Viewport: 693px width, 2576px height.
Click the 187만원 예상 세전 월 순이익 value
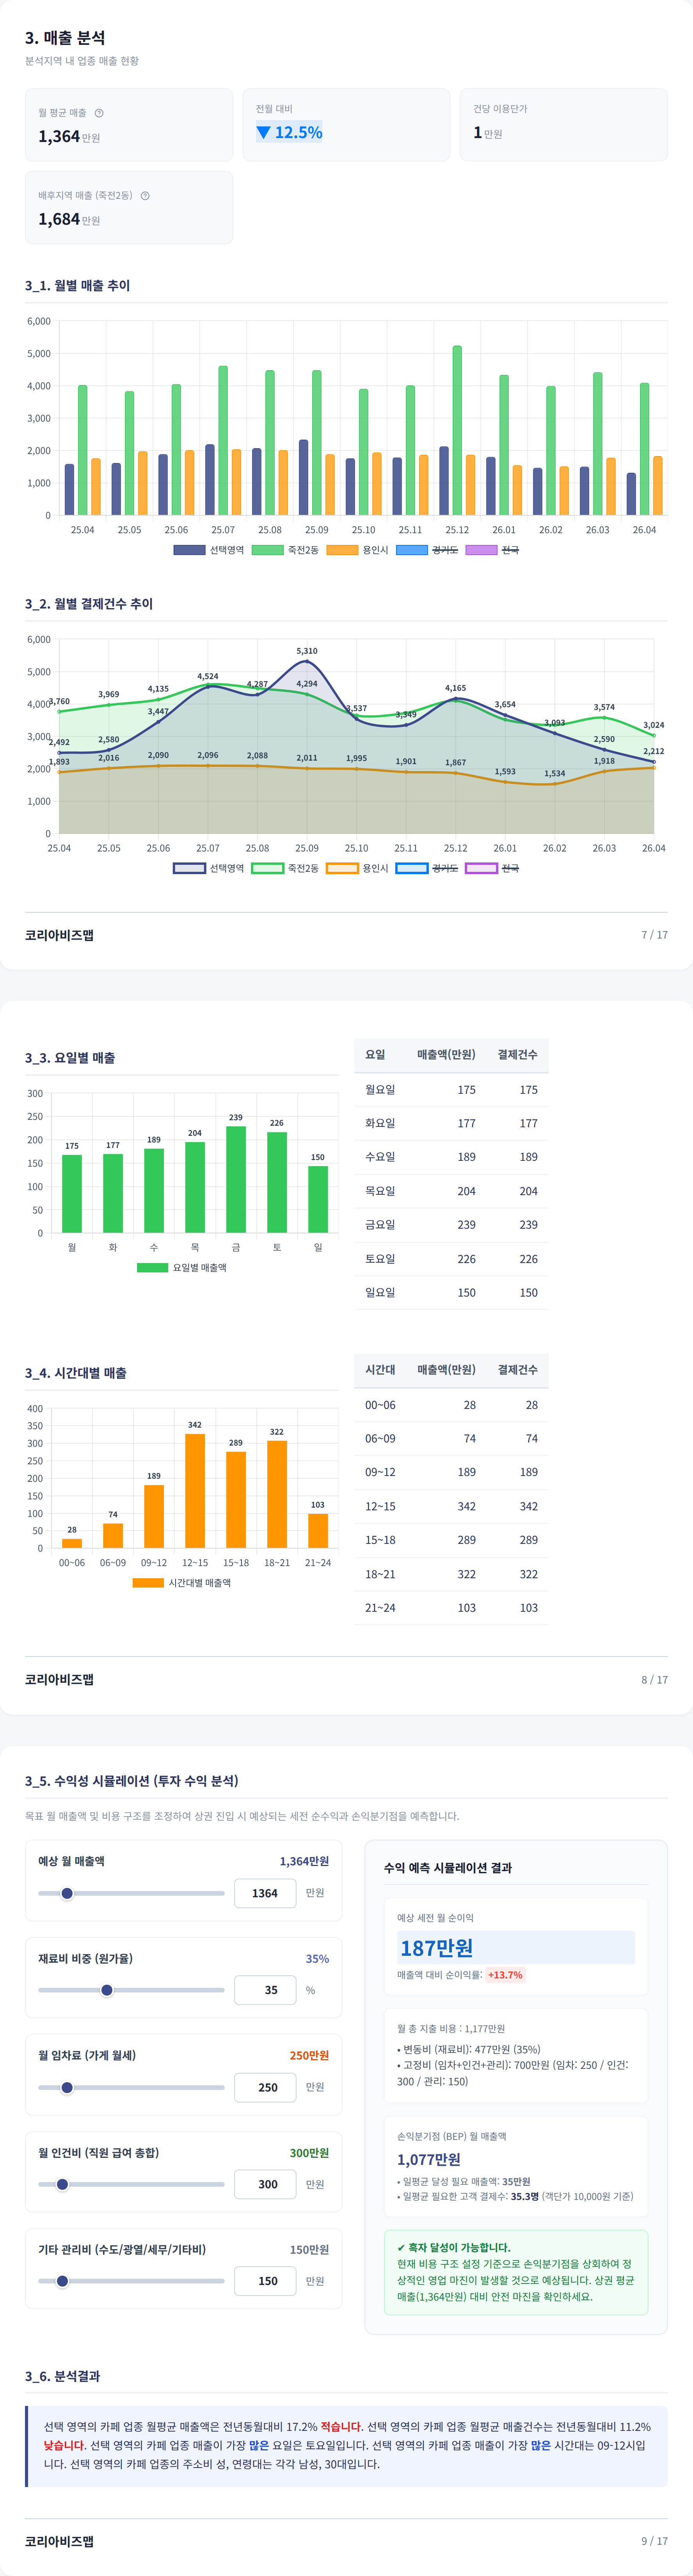[x=437, y=1948]
